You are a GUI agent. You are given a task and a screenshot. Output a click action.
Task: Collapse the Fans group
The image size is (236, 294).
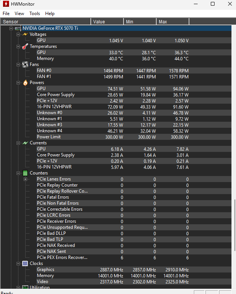pyautogui.click(x=18, y=65)
